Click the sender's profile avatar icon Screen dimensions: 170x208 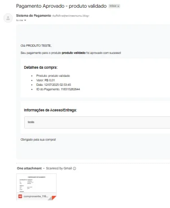tap(8, 18)
